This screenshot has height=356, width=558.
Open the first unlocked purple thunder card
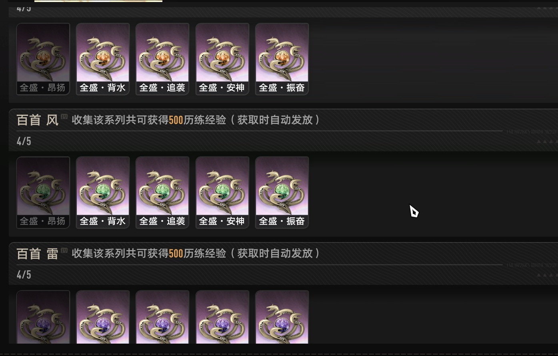pyautogui.click(x=103, y=317)
